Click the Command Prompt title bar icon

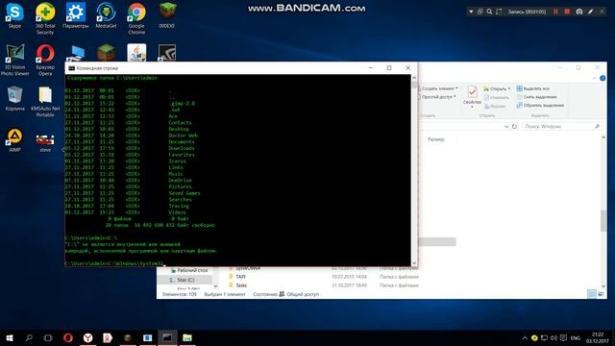point(71,68)
